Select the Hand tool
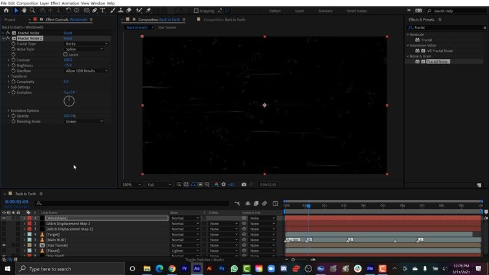This screenshot has width=489, height=275. tap(24, 10)
